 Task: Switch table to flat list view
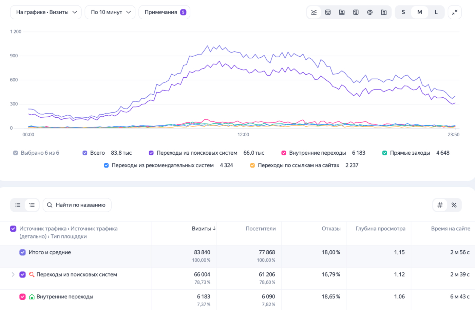tap(18, 205)
